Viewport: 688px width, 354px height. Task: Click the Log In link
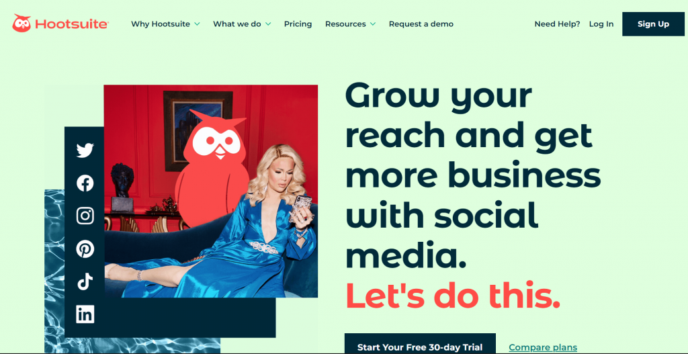click(601, 24)
